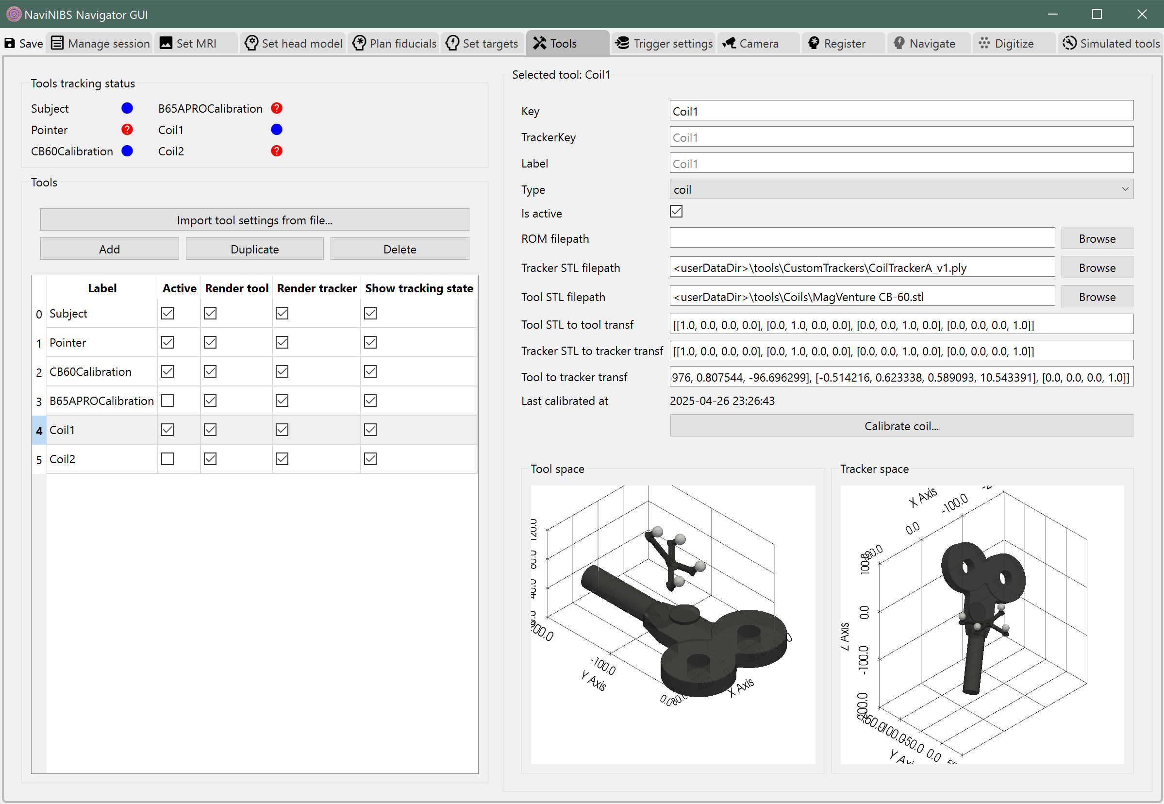Open the Manage session tab
The height and width of the screenshot is (804, 1164).
tap(100, 43)
